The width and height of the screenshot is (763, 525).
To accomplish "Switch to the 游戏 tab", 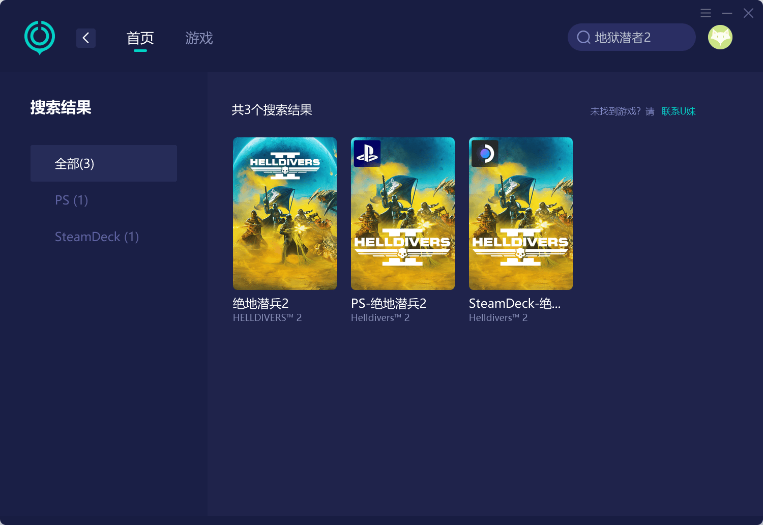I will click(x=199, y=38).
